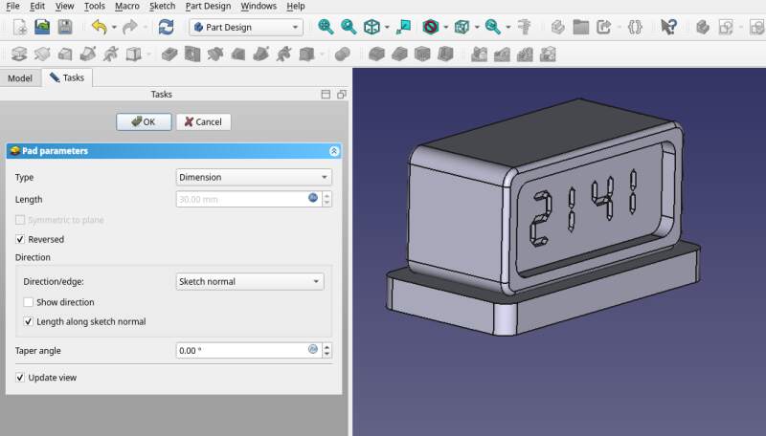Switch to the Model tab
The width and height of the screenshot is (766, 436).
coord(20,77)
